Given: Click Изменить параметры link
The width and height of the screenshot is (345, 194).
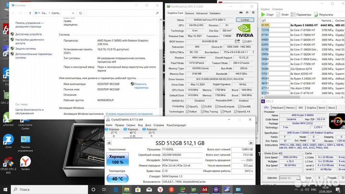Looking at the screenshot, I should click(x=141, y=86).
